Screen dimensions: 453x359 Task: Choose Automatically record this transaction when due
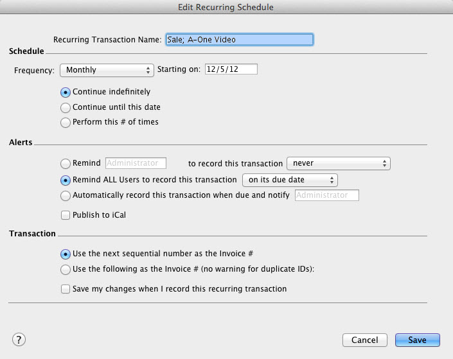[66, 195]
